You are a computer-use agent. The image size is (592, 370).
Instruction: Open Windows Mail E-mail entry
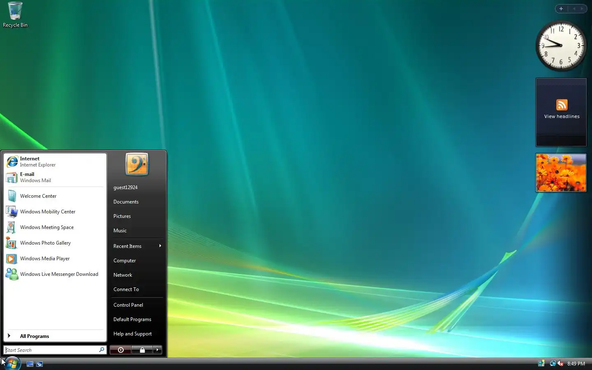coord(55,177)
